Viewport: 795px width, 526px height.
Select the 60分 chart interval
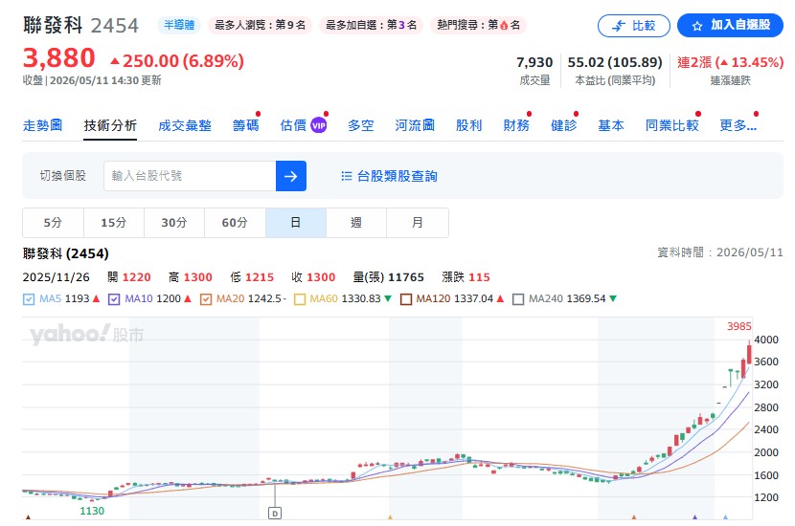point(235,223)
